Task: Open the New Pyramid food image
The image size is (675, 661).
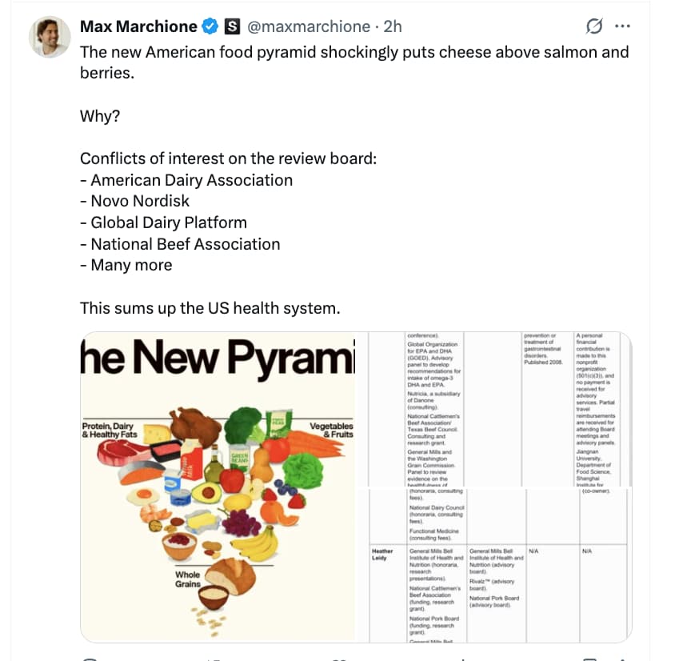Action: coord(218,486)
